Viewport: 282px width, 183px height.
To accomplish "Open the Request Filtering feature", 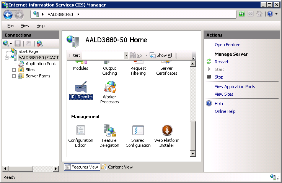I will point(138,71).
